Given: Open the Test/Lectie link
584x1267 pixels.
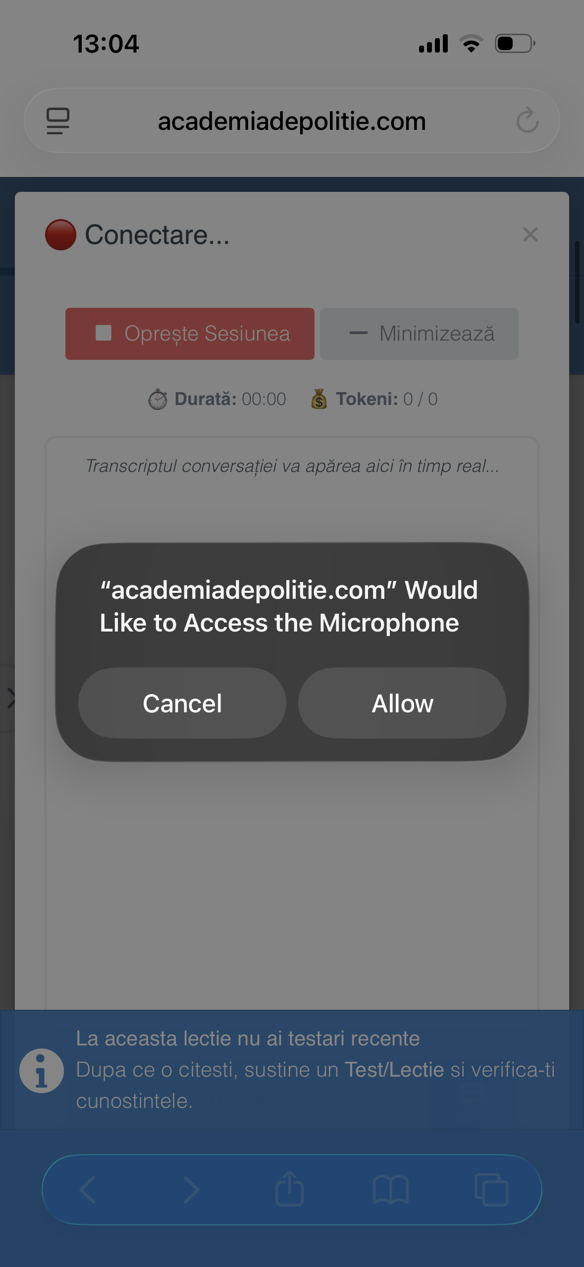Looking at the screenshot, I should [x=394, y=1070].
